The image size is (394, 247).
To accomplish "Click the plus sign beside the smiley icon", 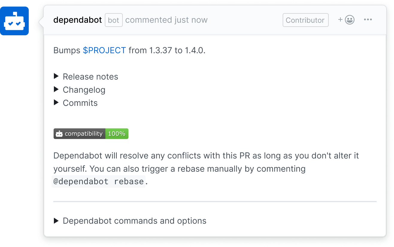I will point(340,20).
